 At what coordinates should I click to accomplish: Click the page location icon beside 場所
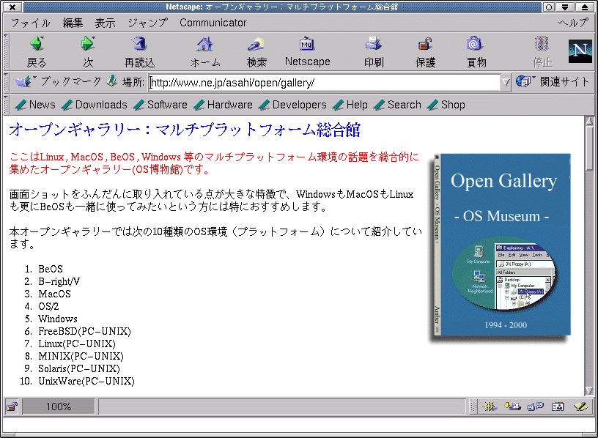pos(111,81)
